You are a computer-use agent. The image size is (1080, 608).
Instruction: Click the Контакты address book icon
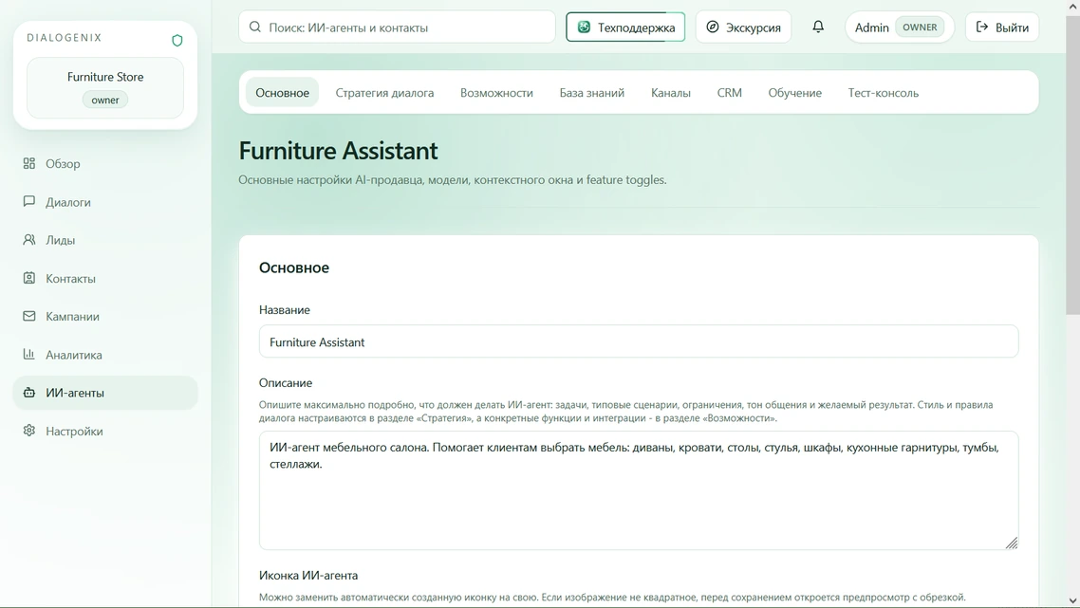28,278
